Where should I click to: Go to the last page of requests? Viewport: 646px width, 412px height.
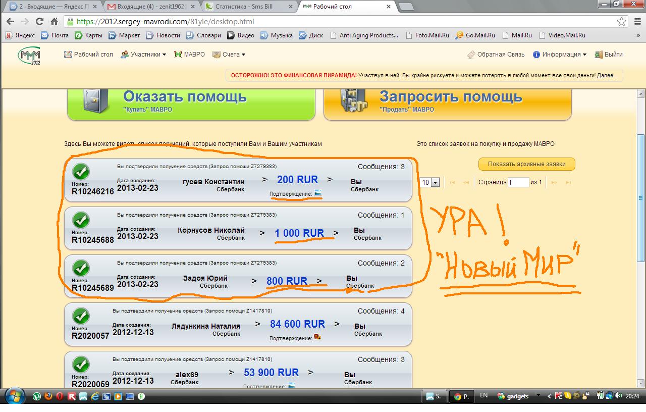pos(568,182)
